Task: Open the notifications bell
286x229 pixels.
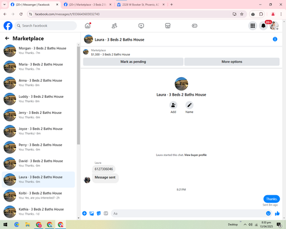Action: [263, 26]
